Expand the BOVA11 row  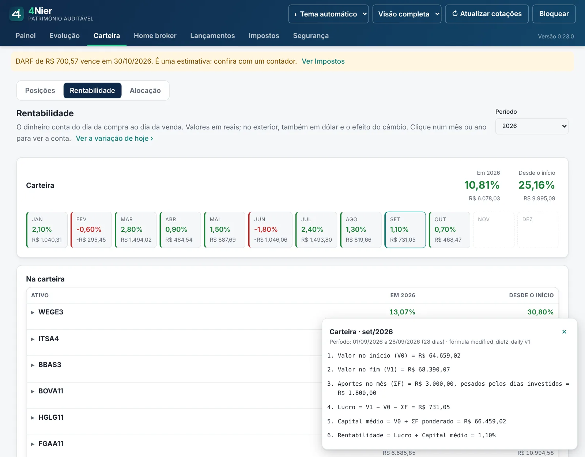[x=33, y=391]
